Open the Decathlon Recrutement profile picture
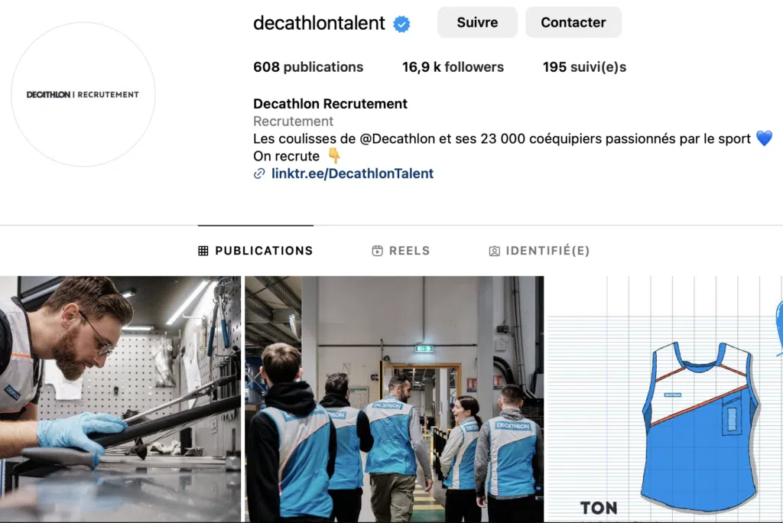The width and height of the screenshot is (783, 523). (83, 94)
